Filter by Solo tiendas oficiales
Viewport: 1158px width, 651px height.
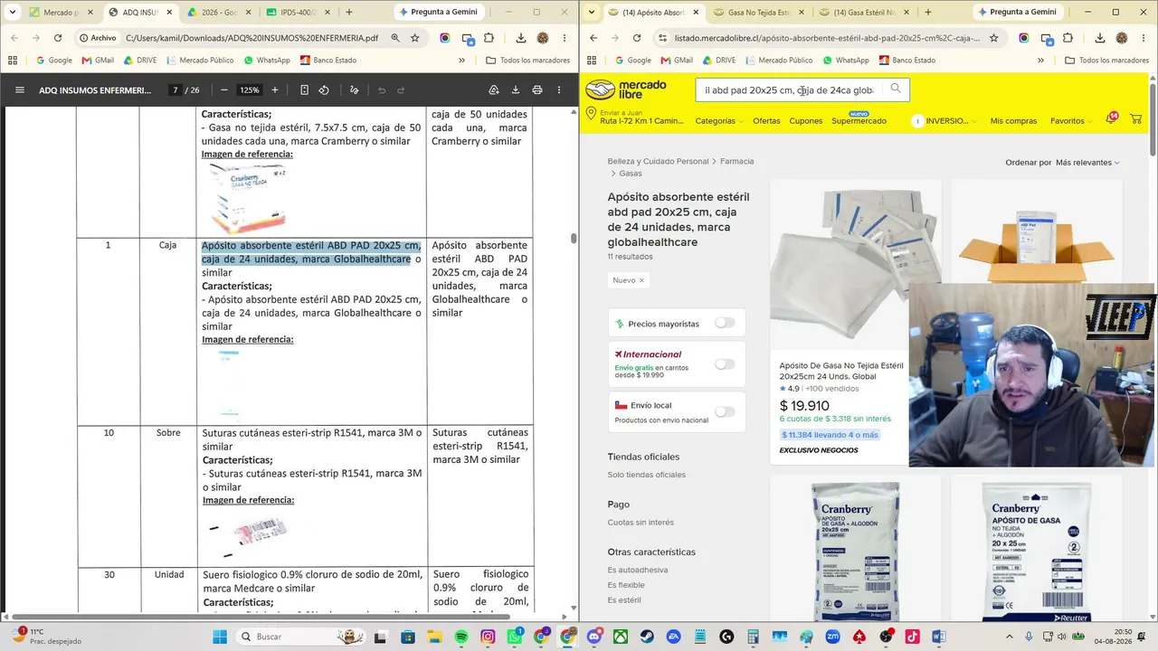647,475
